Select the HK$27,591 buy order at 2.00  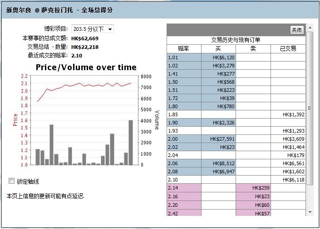pyautogui.click(x=218, y=139)
